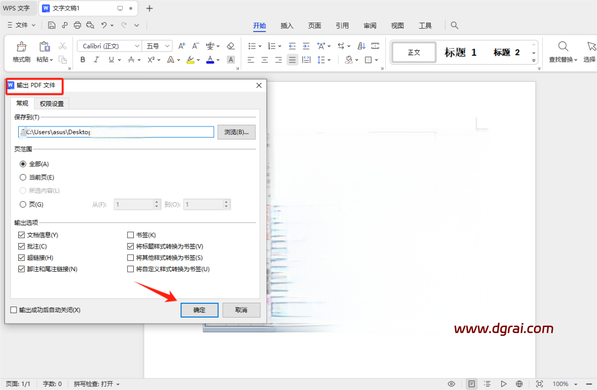Enable the Bookmarks (书签) checkbox

(x=130, y=235)
